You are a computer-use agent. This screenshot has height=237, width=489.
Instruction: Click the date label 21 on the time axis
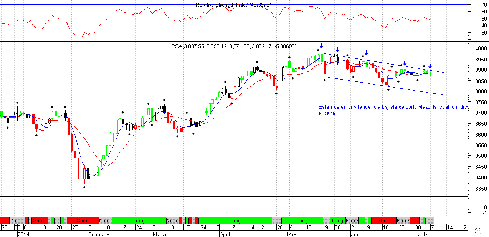point(264,227)
